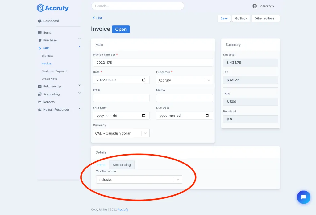The image size is (316, 215).
Task: Open the chat support bubble
Action: click(x=304, y=197)
